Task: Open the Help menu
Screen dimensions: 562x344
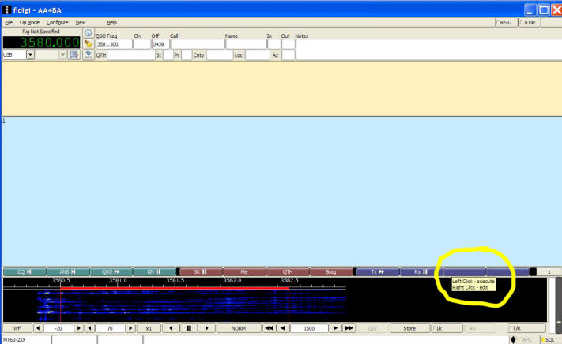Action: (111, 23)
